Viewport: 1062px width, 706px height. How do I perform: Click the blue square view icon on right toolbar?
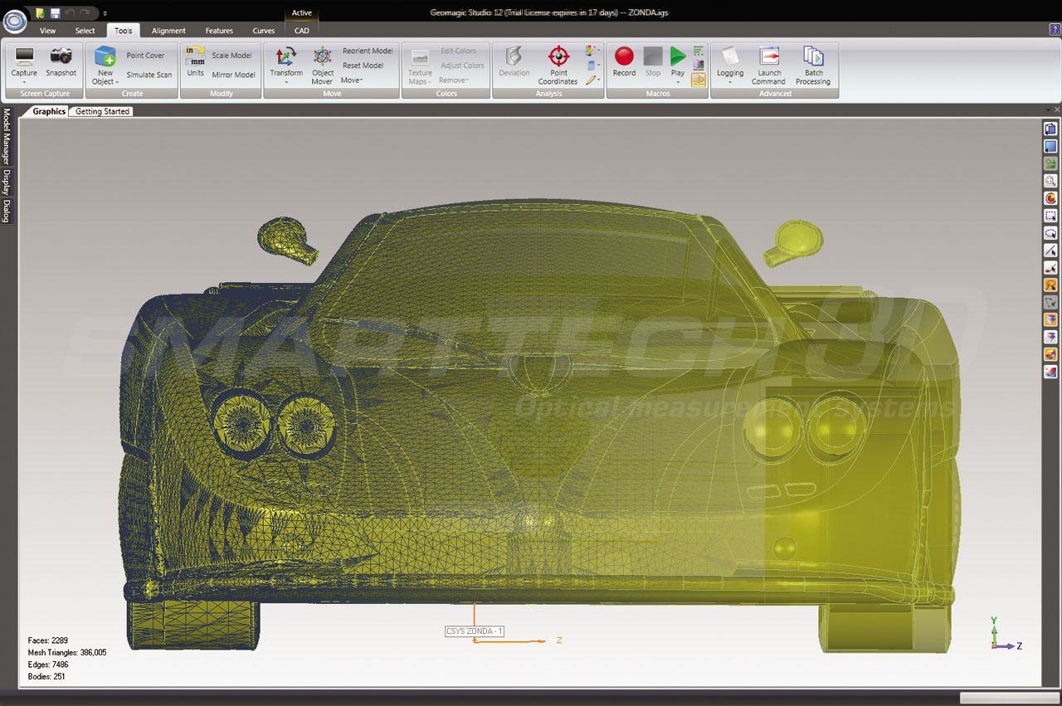pyautogui.click(x=1050, y=146)
